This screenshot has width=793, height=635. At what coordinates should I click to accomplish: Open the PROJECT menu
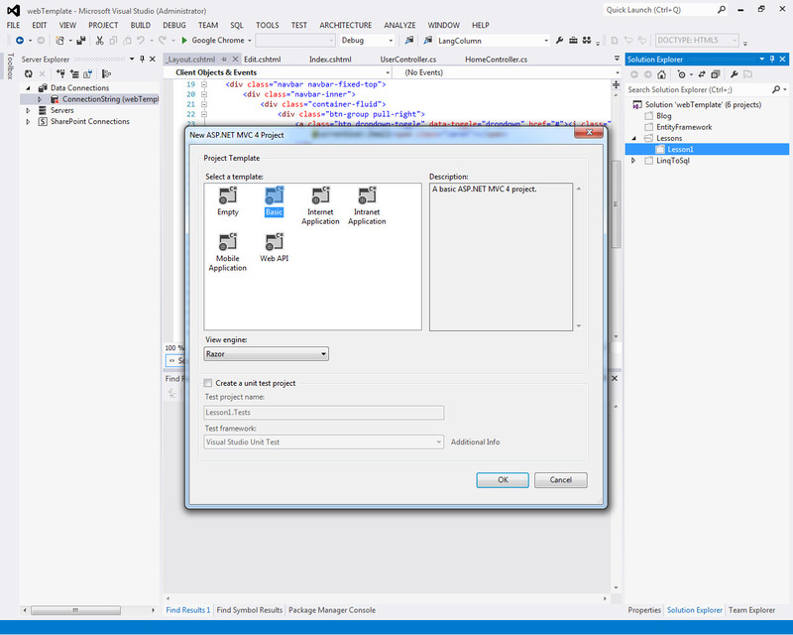pyautogui.click(x=103, y=25)
